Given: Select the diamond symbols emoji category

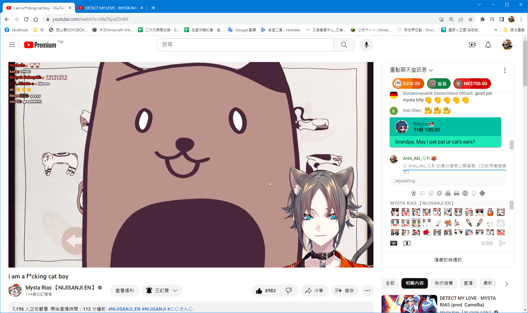Looking at the screenshot, I should pos(482,193).
